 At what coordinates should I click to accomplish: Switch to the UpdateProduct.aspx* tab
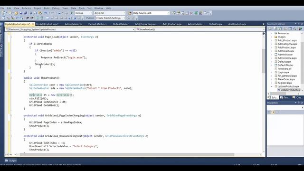coord(47,24)
